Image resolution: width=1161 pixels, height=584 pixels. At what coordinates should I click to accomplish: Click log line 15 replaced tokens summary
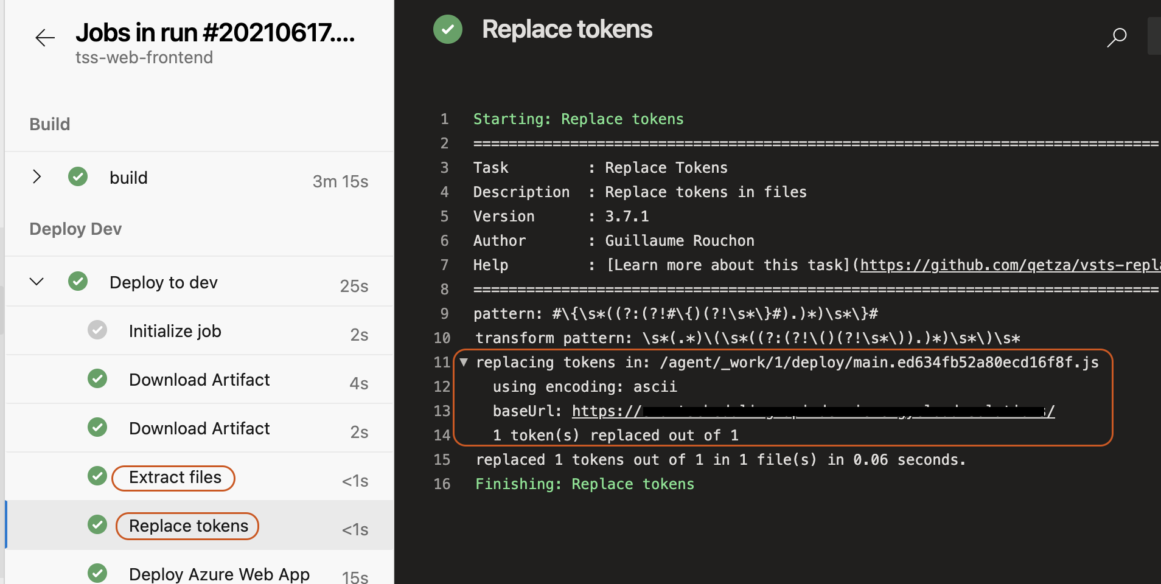720,460
